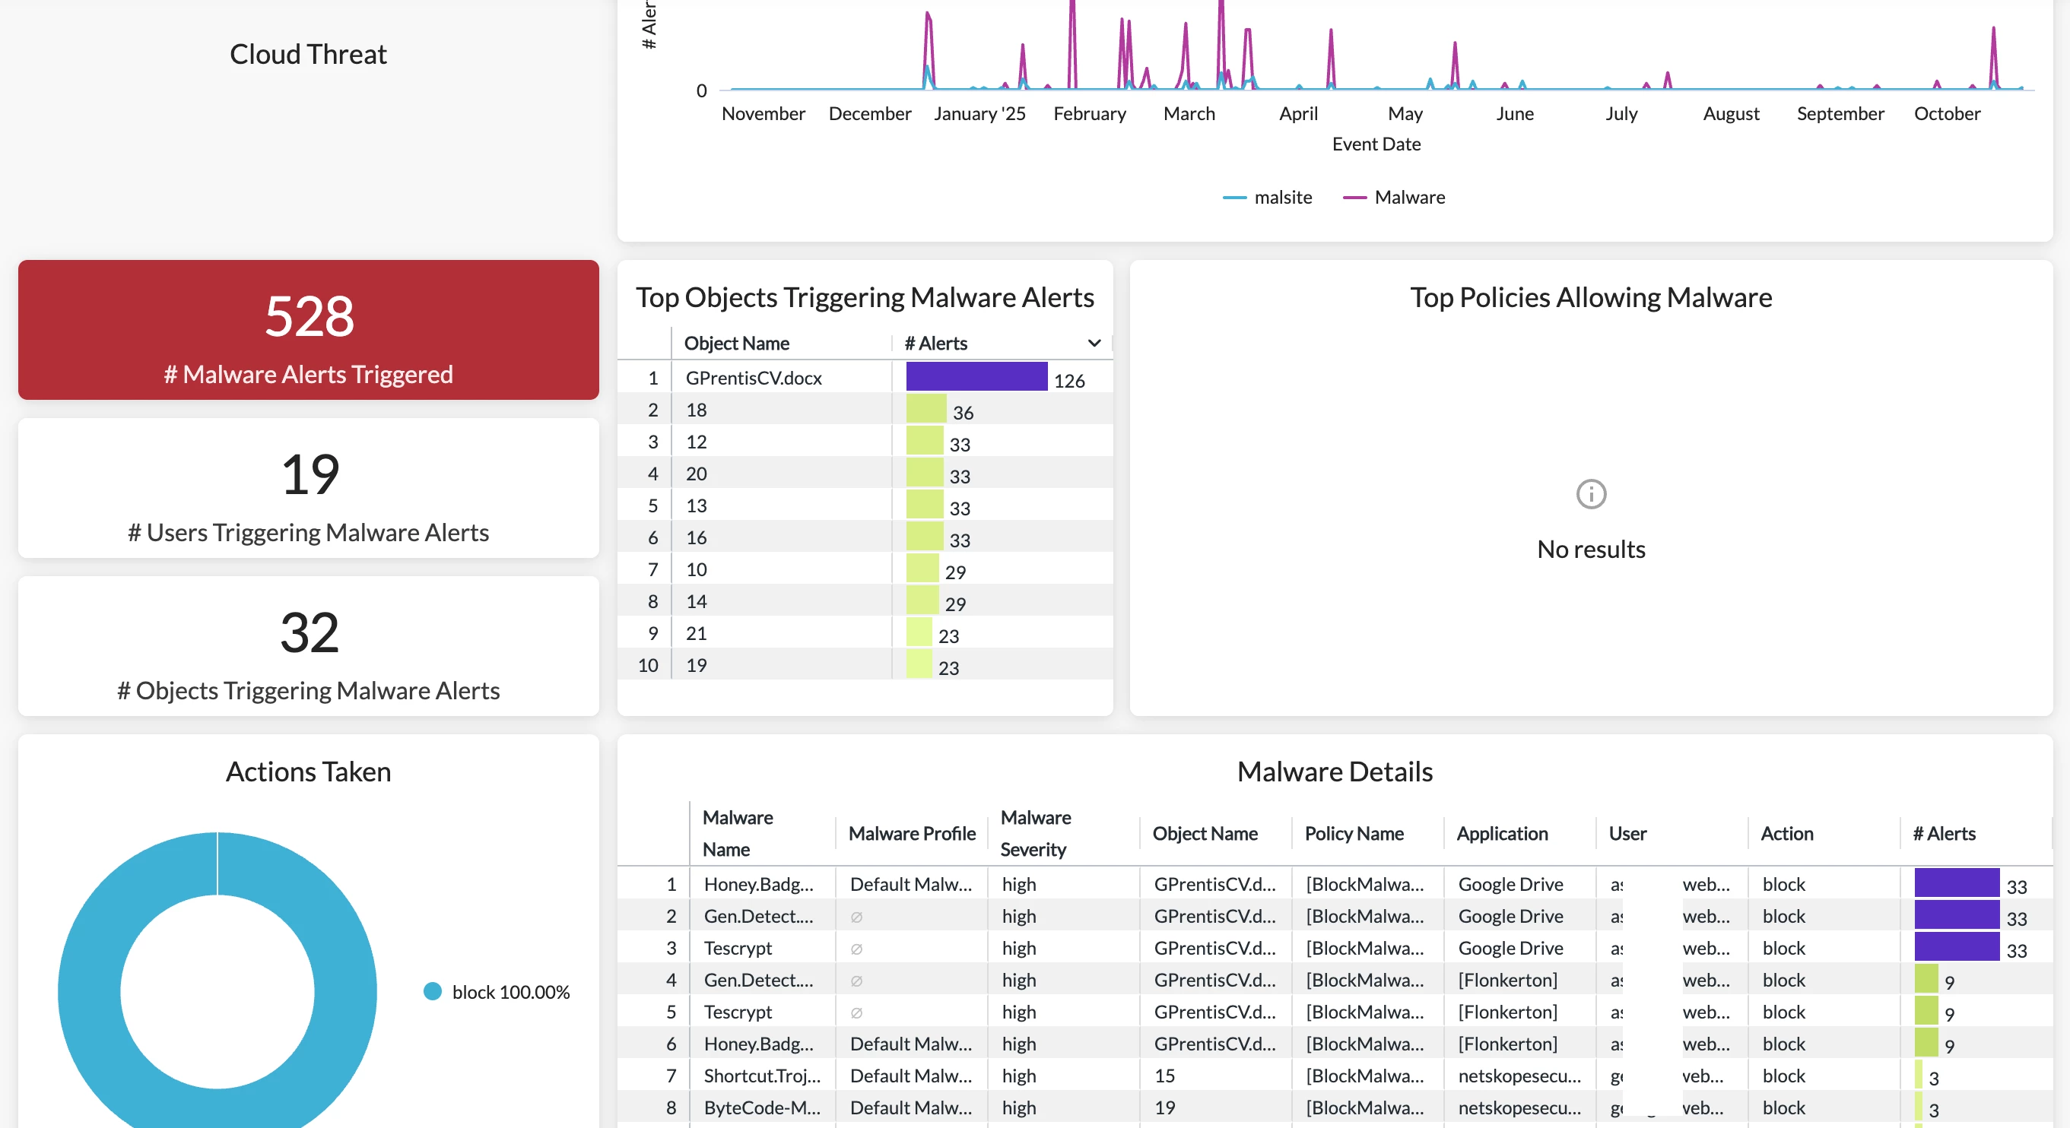Click the 32 Objects Triggering Malware Alerts tile
This screenshot has height=1128, width=2070.
tap(309, 646)
